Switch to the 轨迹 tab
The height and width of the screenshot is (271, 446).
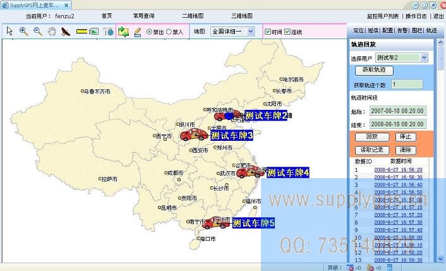click(431, 30)
